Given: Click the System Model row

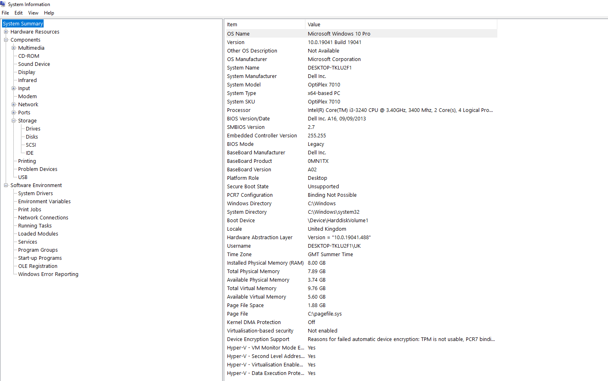Looking at the screenshot, I should [x=361, y=85].
